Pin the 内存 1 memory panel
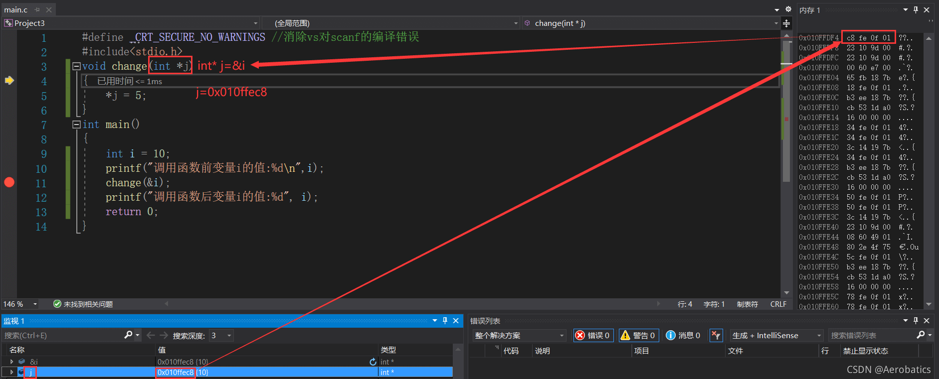939x379 pixels. click(x=916, y=9)
